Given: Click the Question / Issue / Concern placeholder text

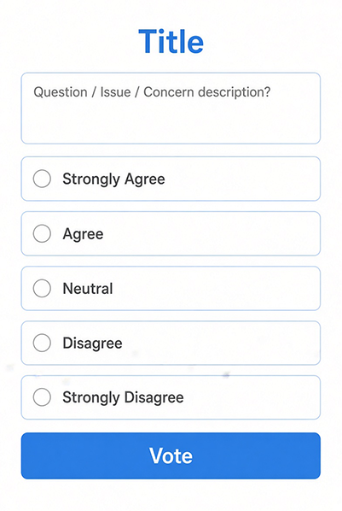Looking at the screenshot, I should (x=152, y=92).
